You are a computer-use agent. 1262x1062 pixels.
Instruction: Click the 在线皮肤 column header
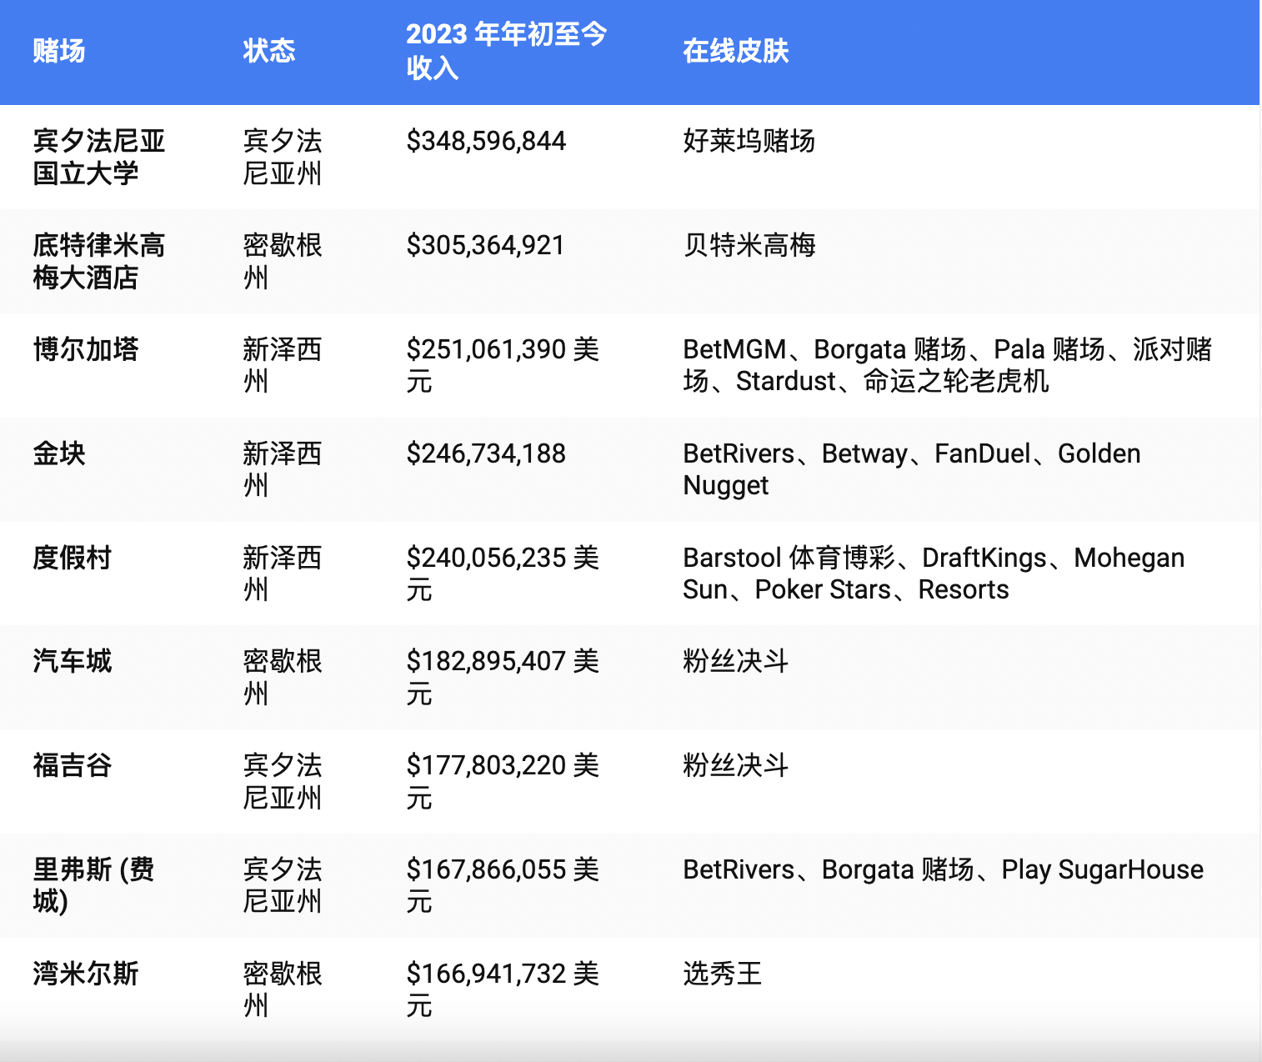click(735, 51)
